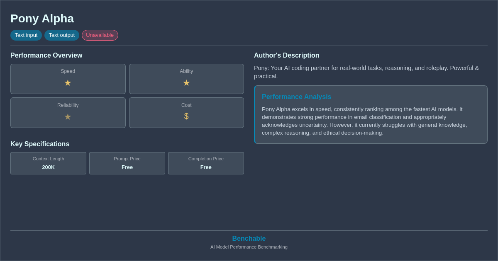Click the Benchable footer link
This screenshot has width=498, height=261.
[249, 238]
